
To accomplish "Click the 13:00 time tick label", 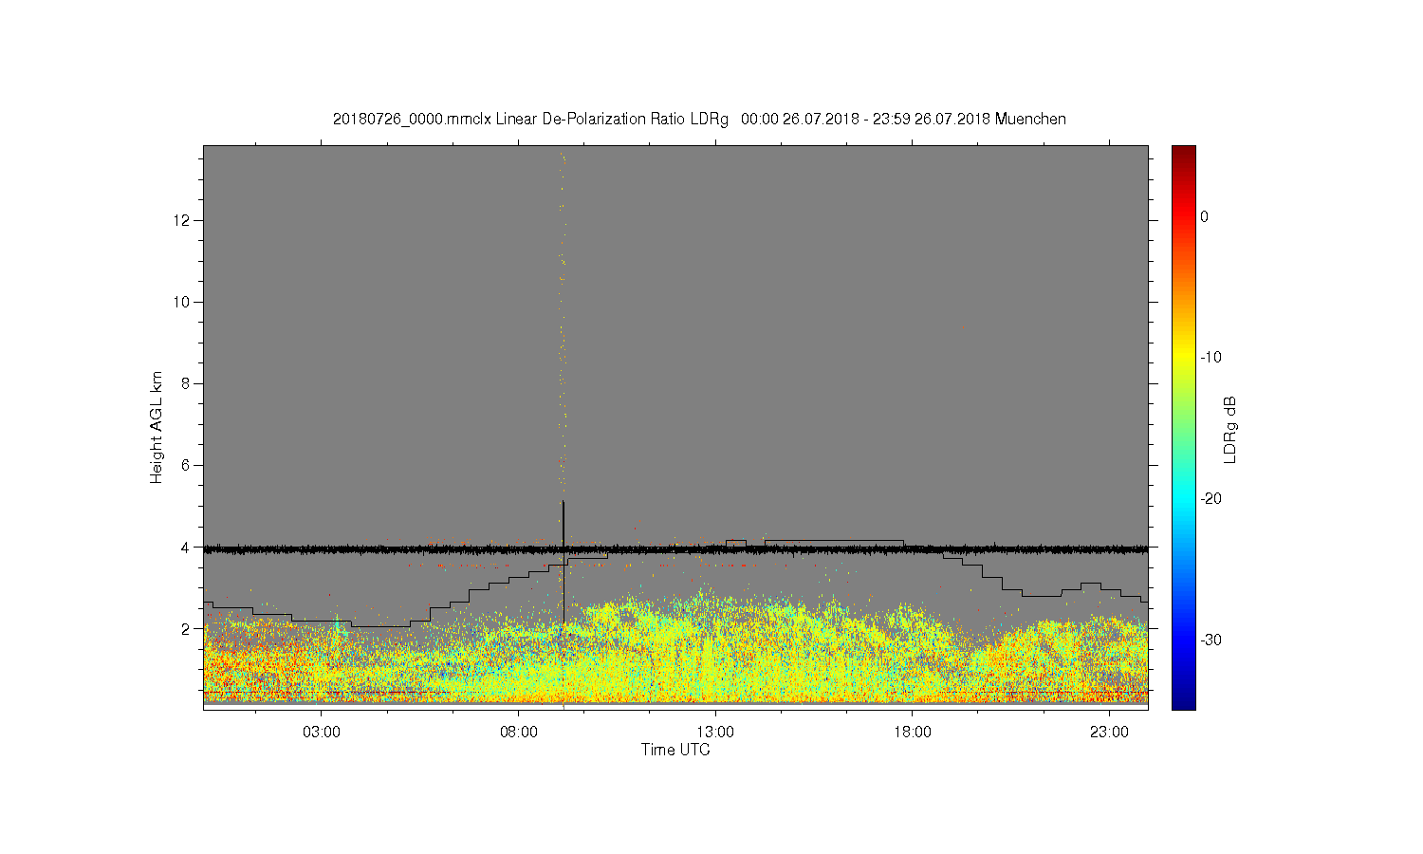I will pos(715,733).
